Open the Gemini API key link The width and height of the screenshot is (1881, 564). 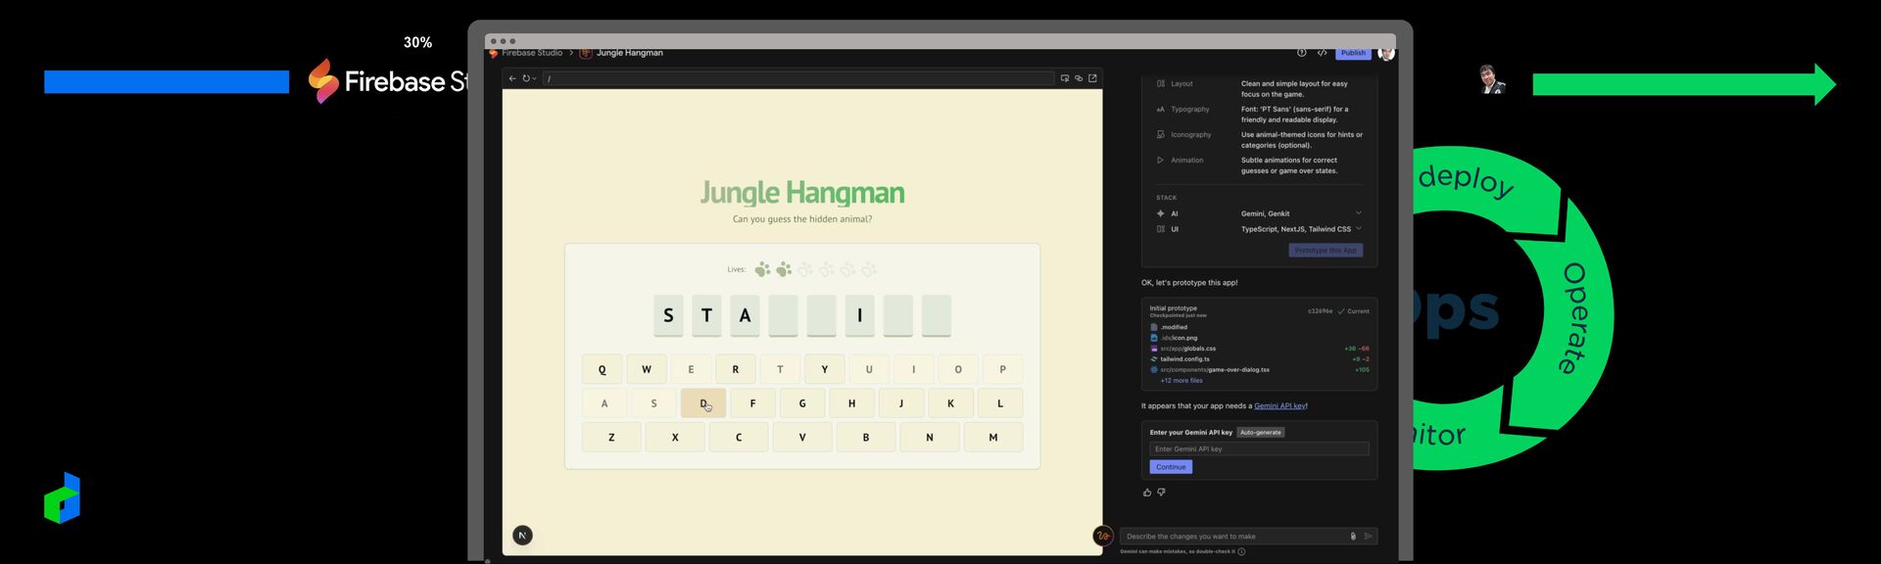click(x=1279, y=405)
